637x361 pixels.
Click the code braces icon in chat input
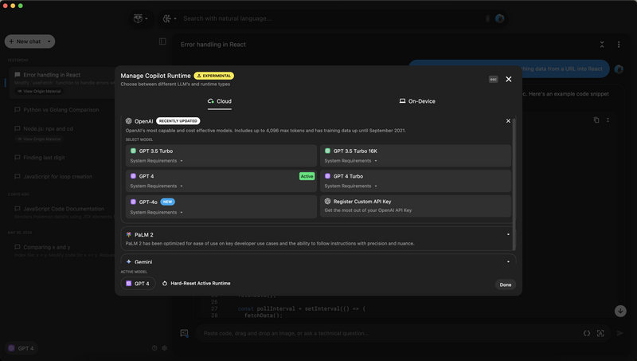587,333
